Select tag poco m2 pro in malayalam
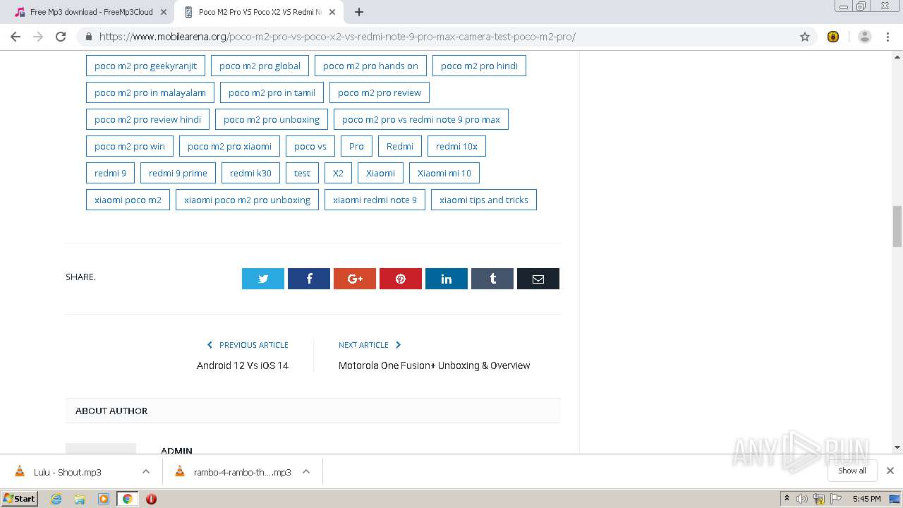Screen dimensions: 903x508 [150, 92]
